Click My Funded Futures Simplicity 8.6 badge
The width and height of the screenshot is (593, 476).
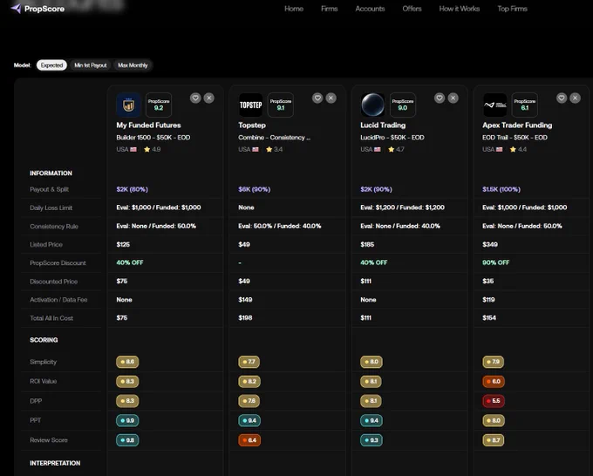(127, 362)
